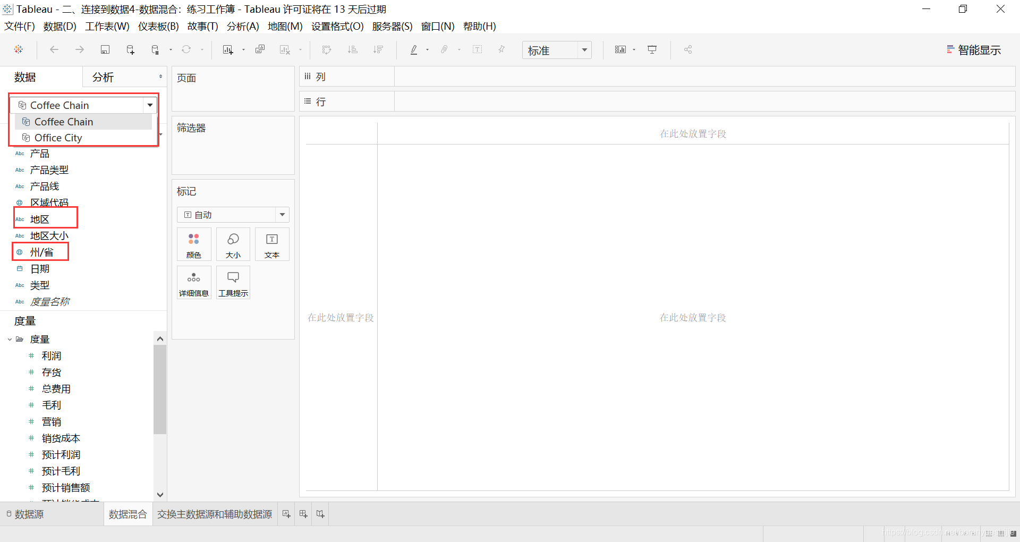Click new dashboard tab icon at bottom
Image resolution: width=1020 pixels, height=542 pixels.
coord(303,514)
